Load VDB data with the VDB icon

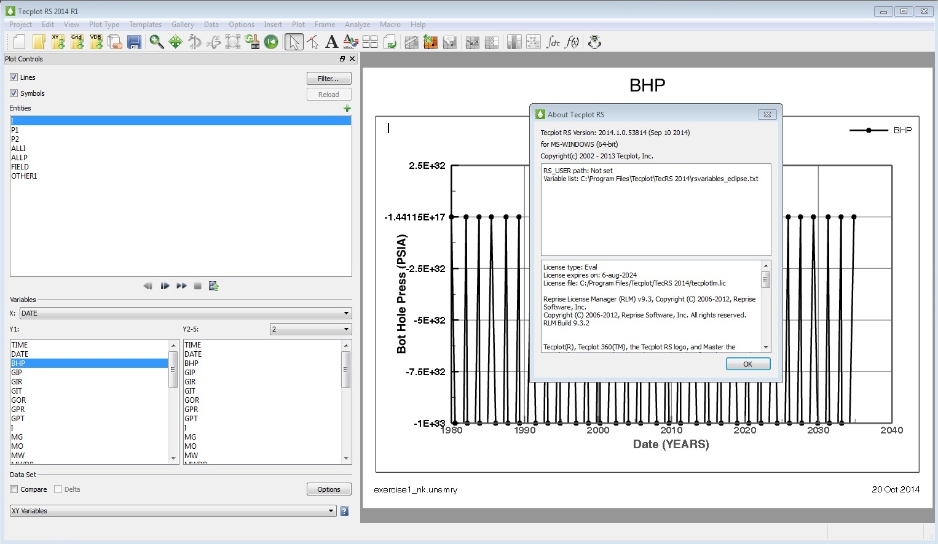click(x=96, y=42)
